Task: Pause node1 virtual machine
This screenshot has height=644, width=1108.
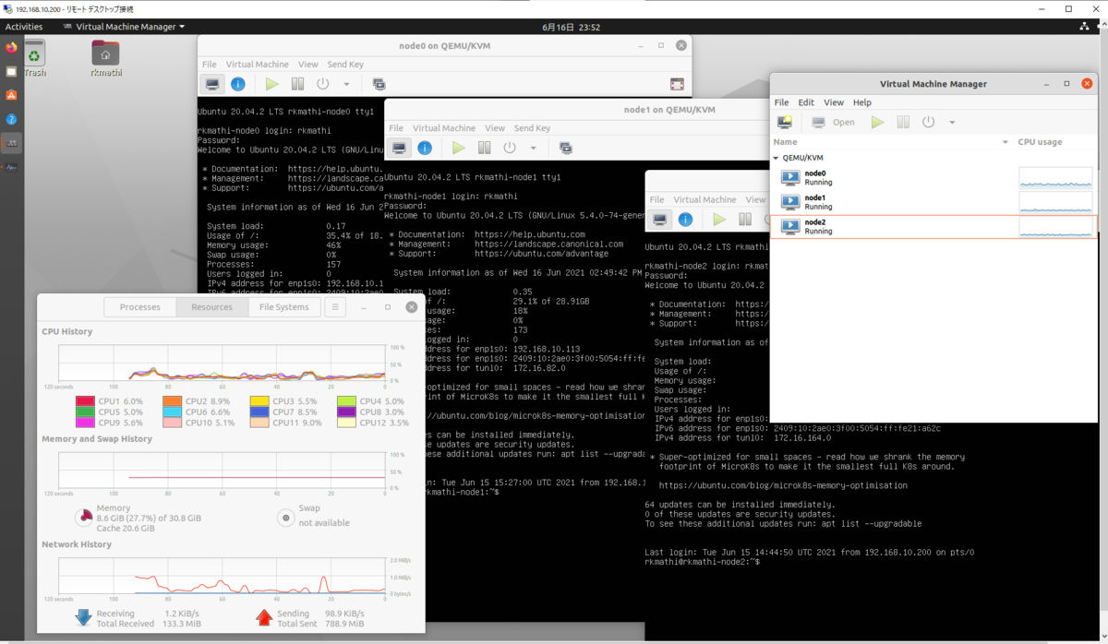Action: click(x=484, y=148)
